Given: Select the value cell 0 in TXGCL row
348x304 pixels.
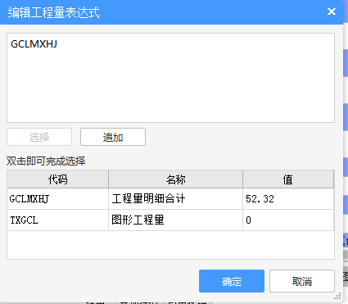Looking at the screenshot, I should [288, 220].
